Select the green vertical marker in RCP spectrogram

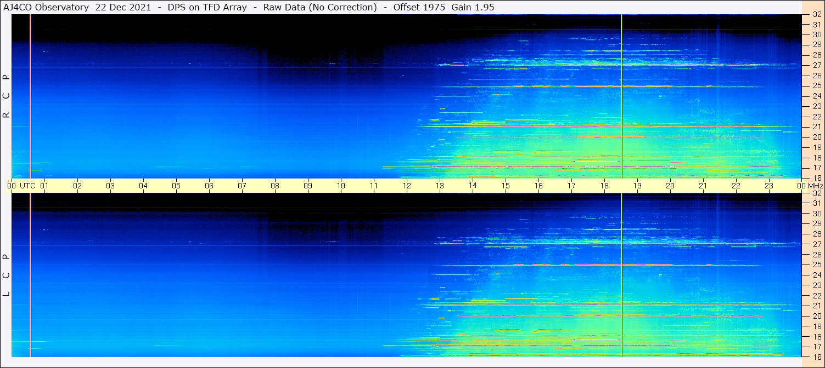(x=621, y=96)
